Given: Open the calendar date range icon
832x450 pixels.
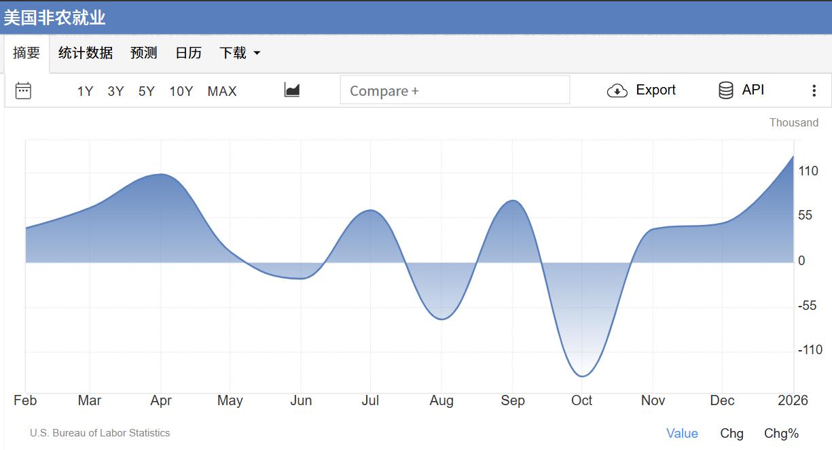Looking at the screenshot, I should (23, 90).
